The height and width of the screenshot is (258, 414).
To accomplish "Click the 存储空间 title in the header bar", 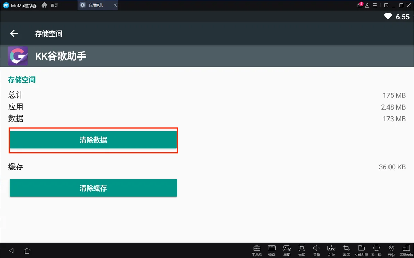I will point(49,34).
